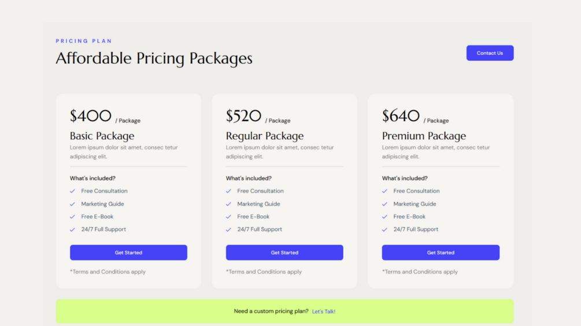The width and height of the screenshot is (581, 326).
Task: Click the Marketing Guide checkmark in Regular Package
Action: 229,204
